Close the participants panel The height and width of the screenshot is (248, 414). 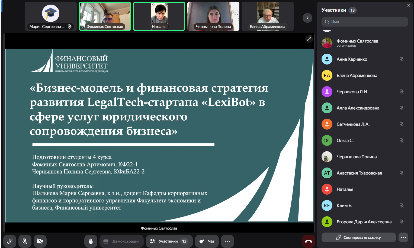pyautogui.click(x=409, y=5)
